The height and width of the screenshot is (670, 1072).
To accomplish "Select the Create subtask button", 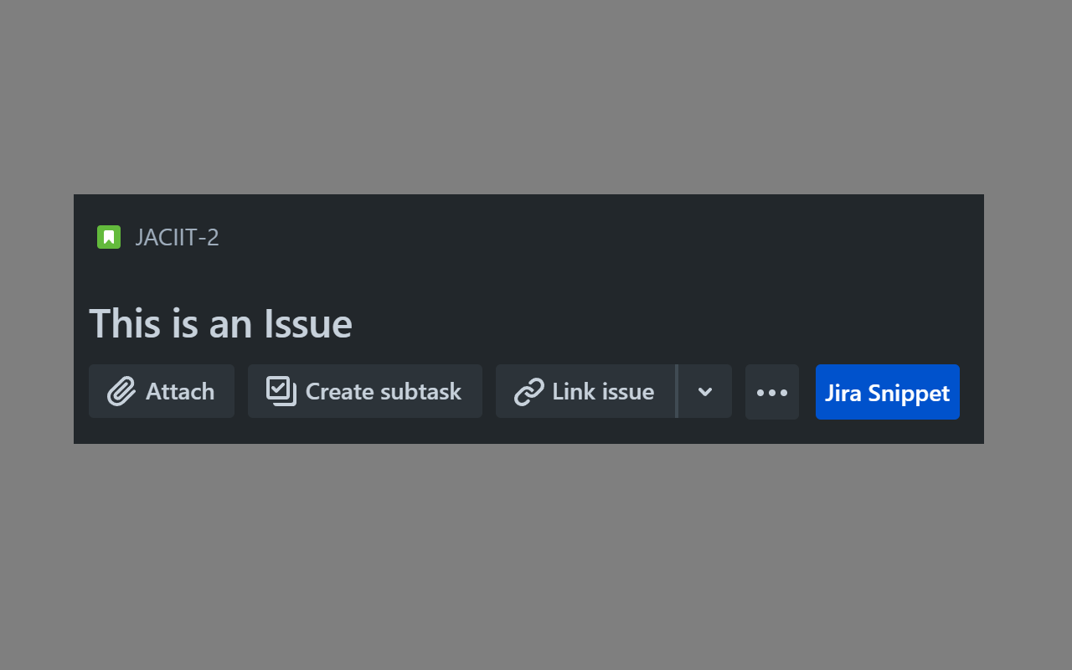I will pos(364,391).
